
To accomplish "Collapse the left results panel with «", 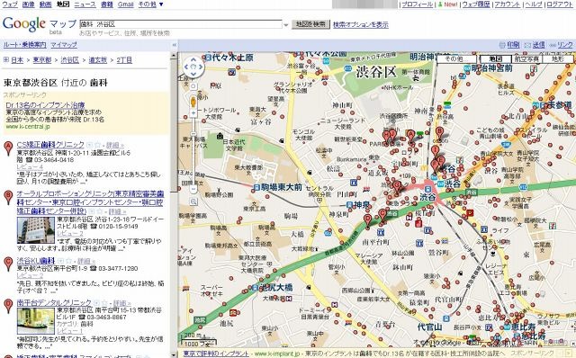I will point(174,45).
